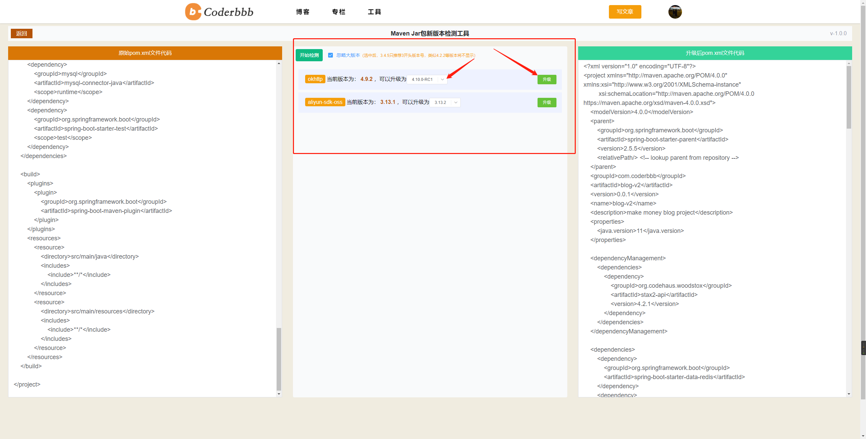
Task: Click down arrow of upgraded pom panel scrollbar
Action: [849, 394]
